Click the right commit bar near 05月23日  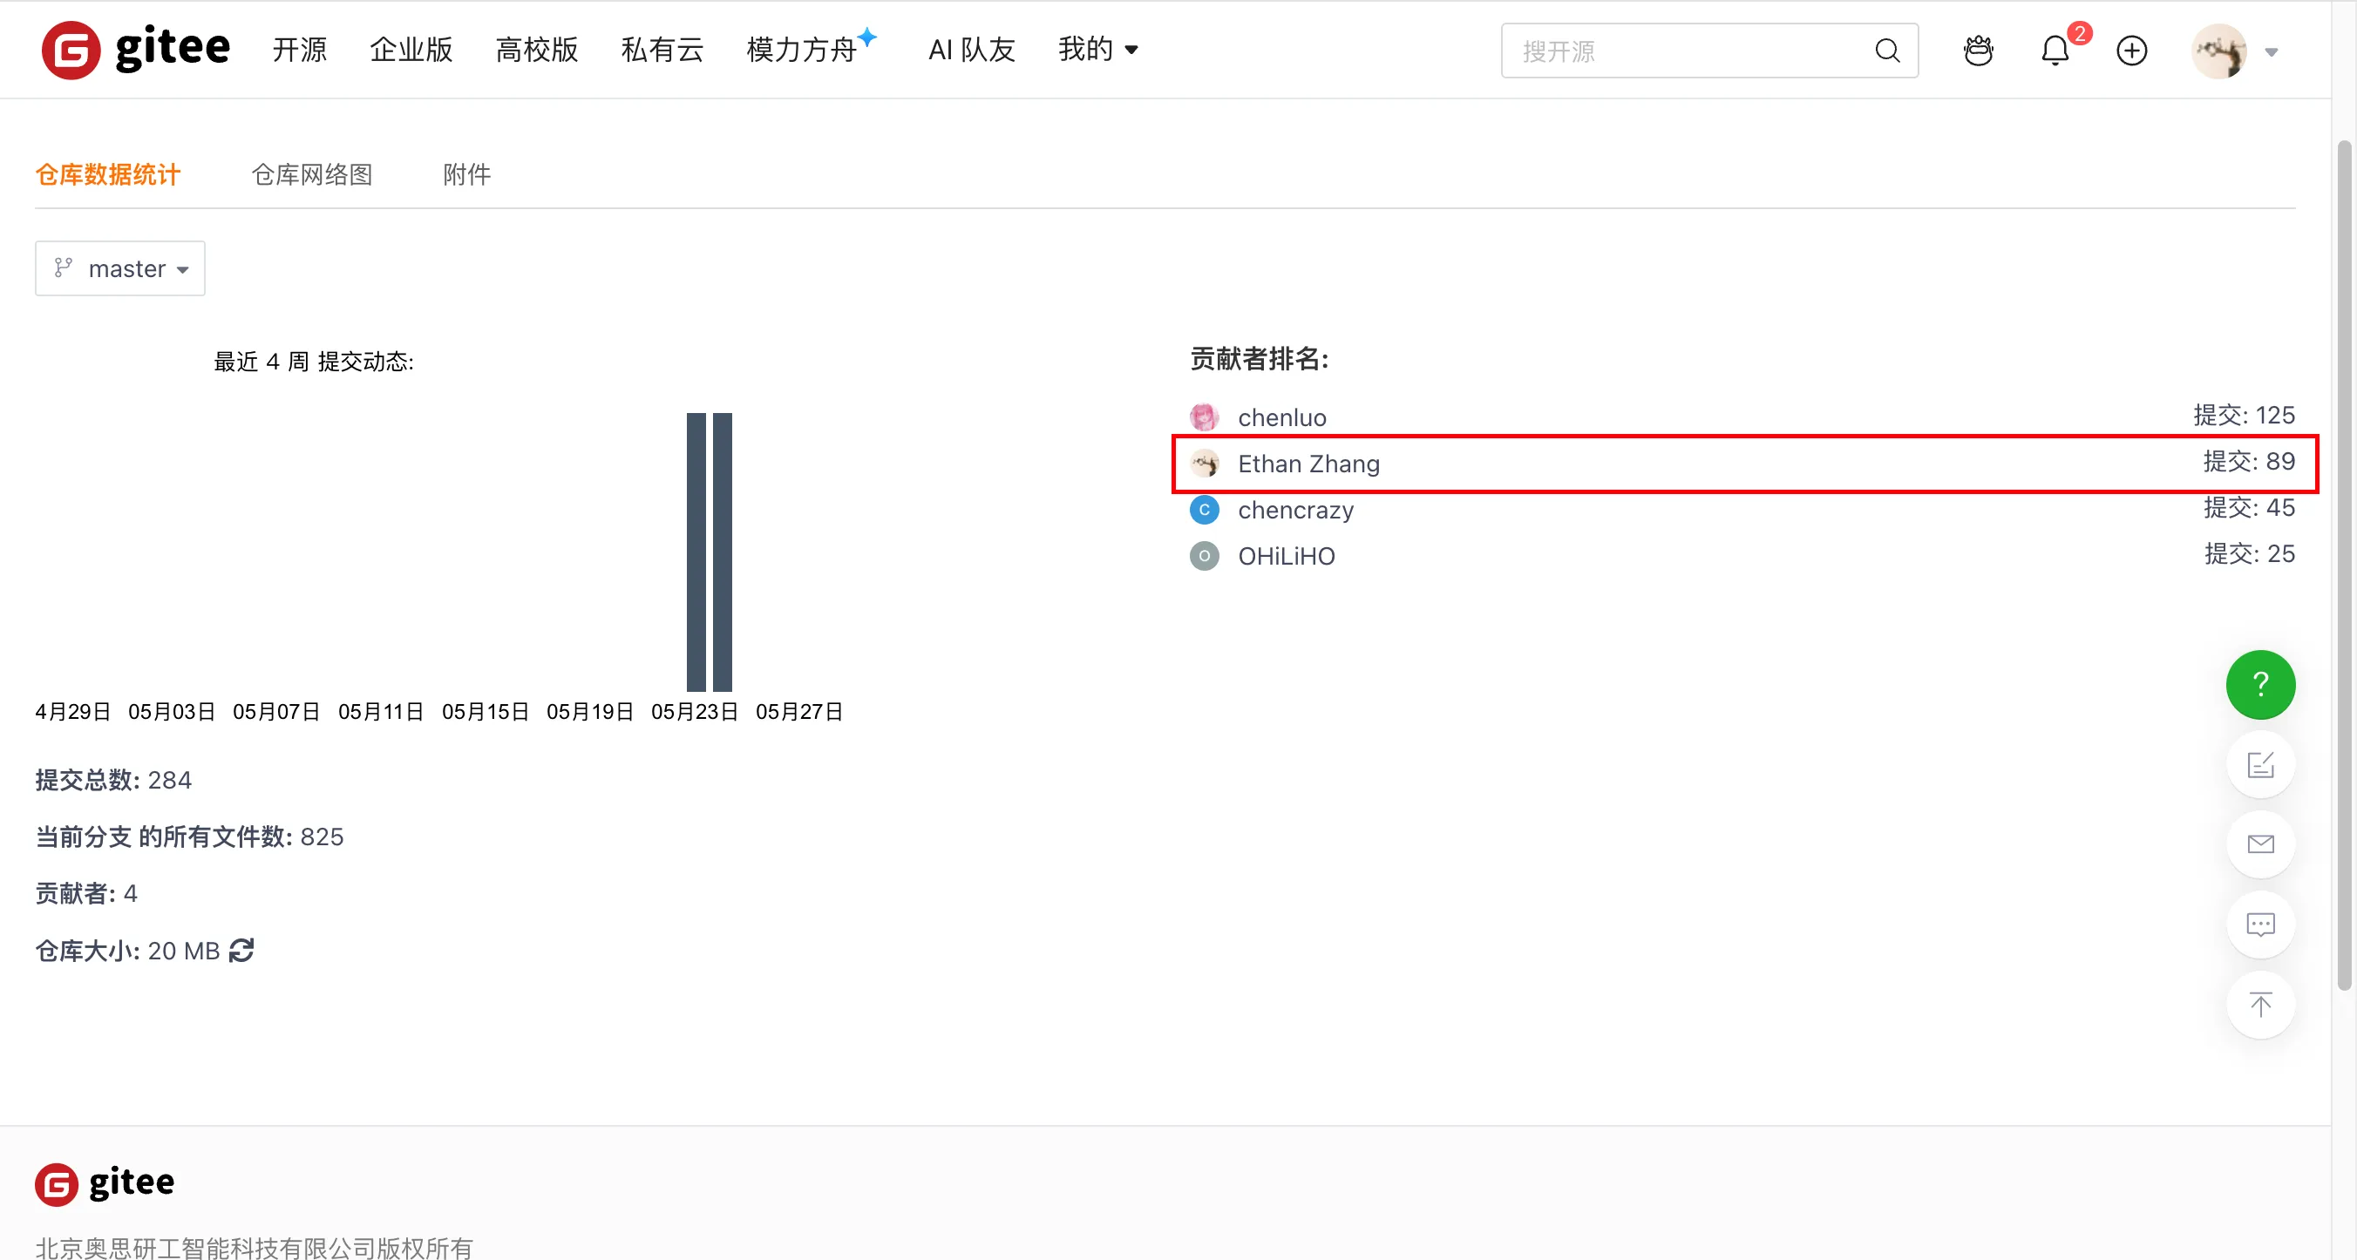tap(723, 552)
